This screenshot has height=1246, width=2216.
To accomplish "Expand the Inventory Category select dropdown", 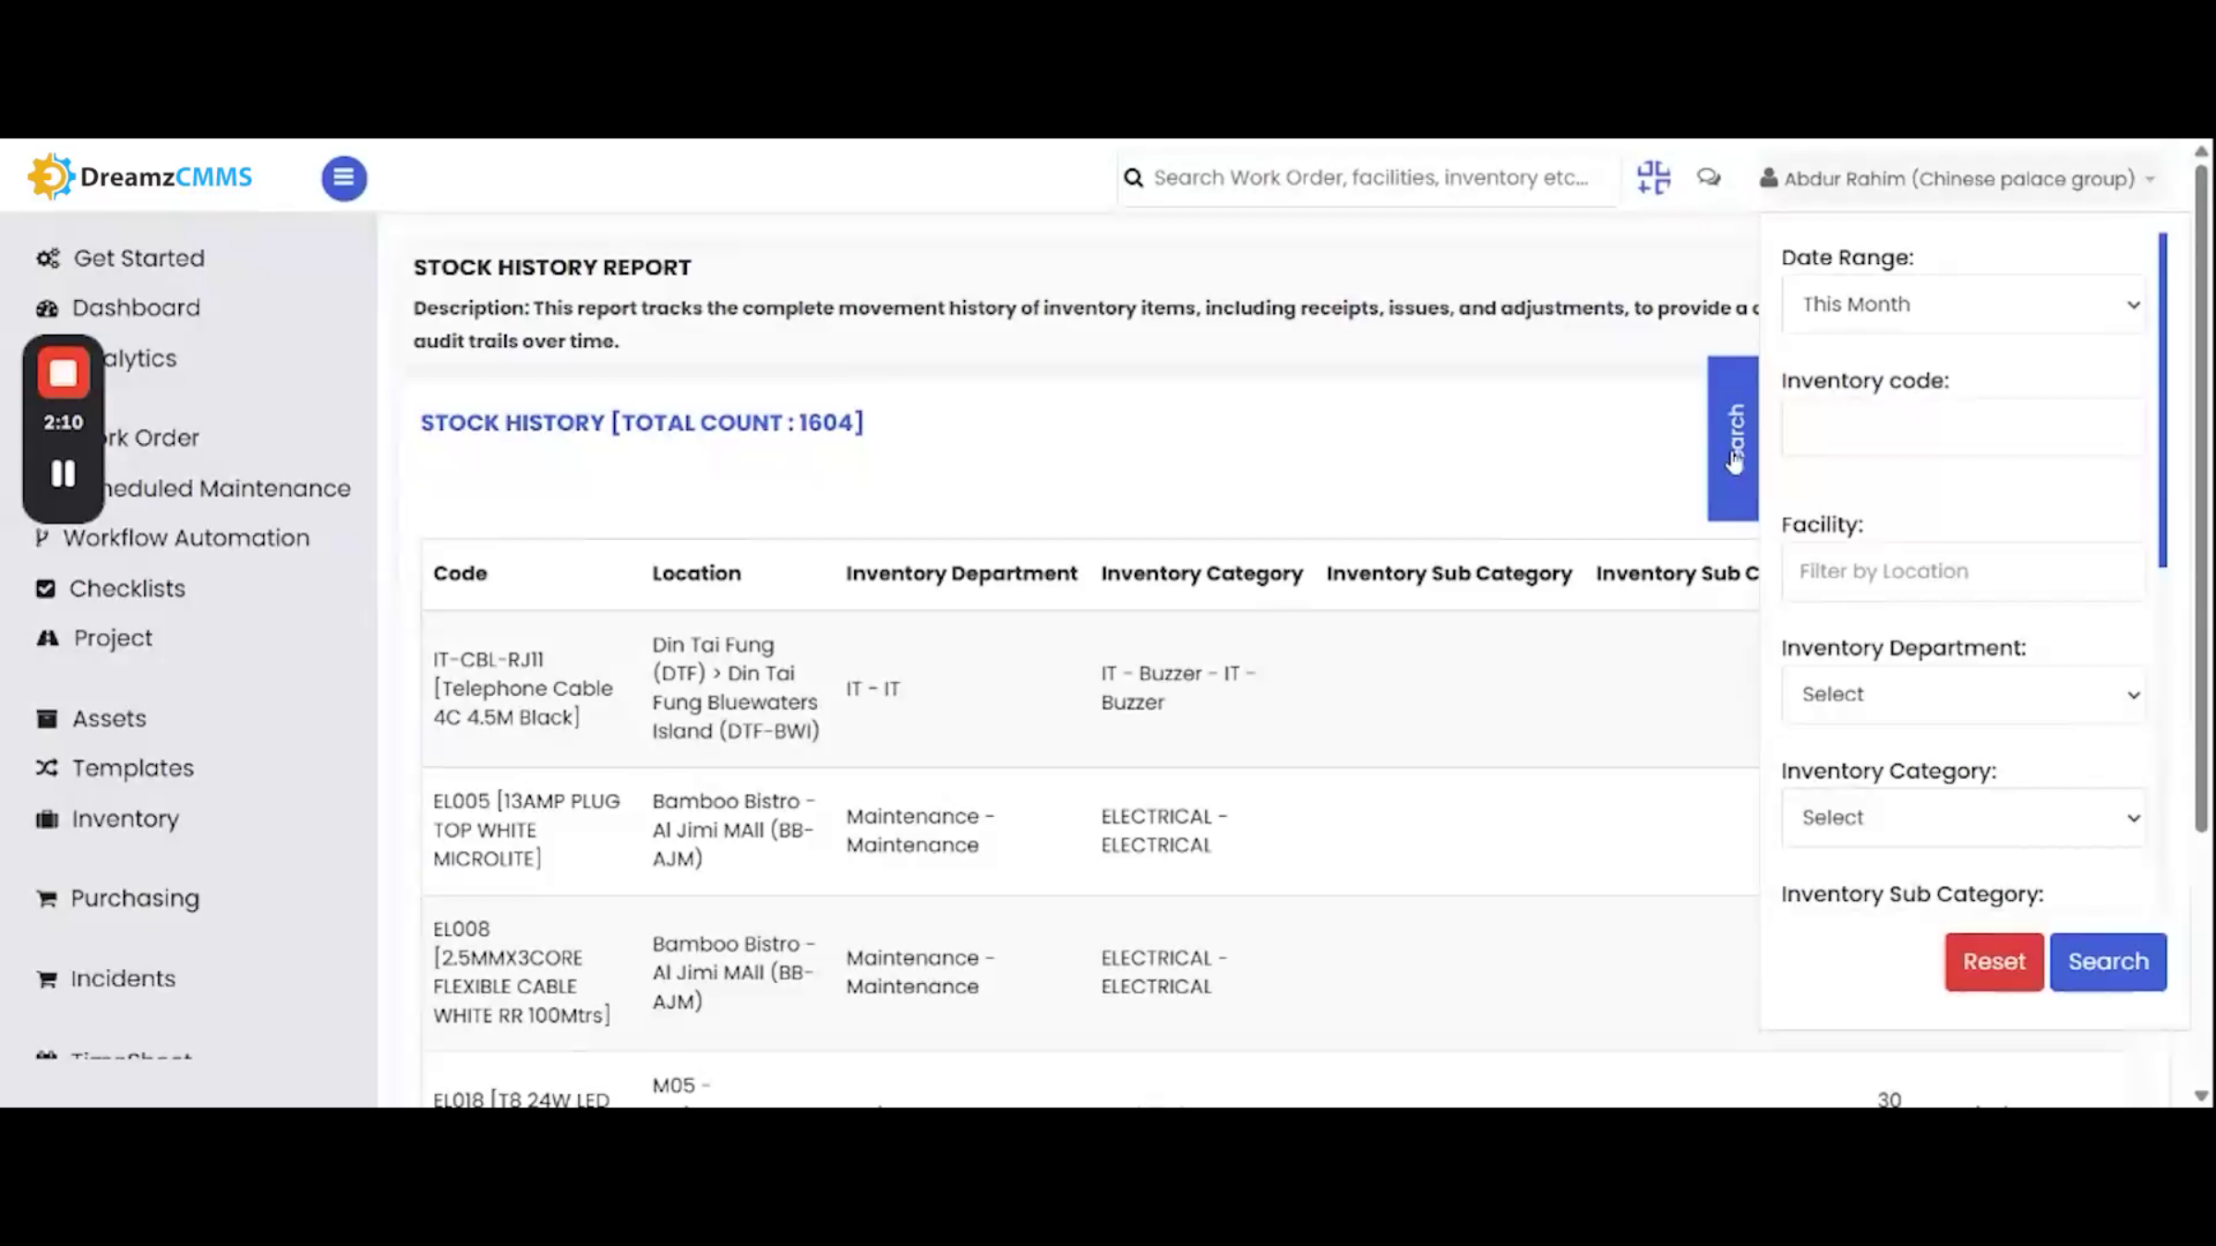I will (1964, 818).
